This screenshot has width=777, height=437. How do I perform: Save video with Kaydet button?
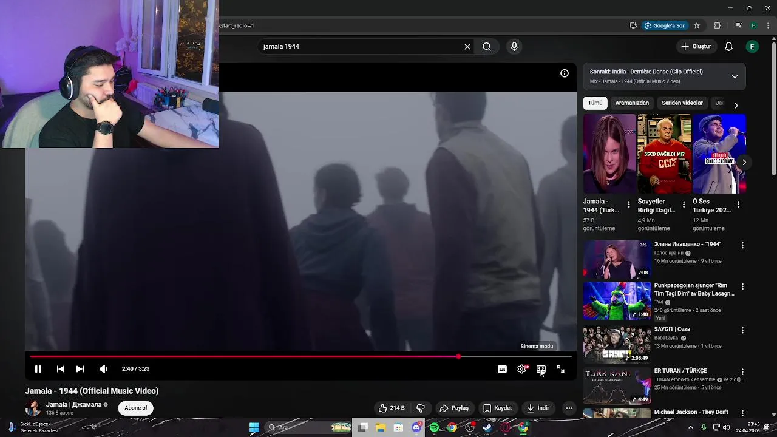(x=497, y=408)
